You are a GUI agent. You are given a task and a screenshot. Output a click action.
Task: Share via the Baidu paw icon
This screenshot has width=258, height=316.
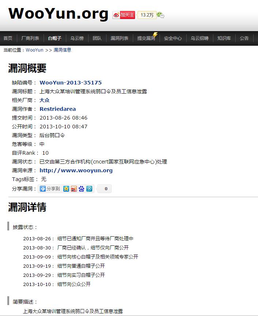click(81, 189)
